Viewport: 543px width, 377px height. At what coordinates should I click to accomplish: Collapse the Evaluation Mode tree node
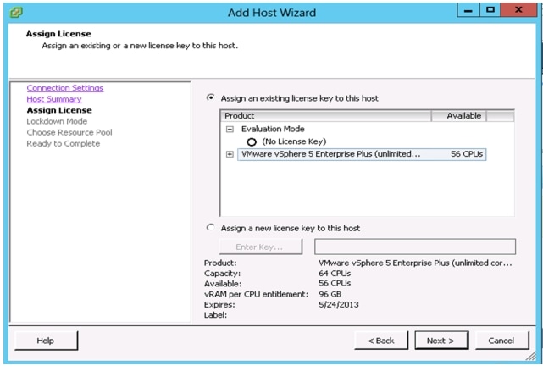tap(230, 129)
